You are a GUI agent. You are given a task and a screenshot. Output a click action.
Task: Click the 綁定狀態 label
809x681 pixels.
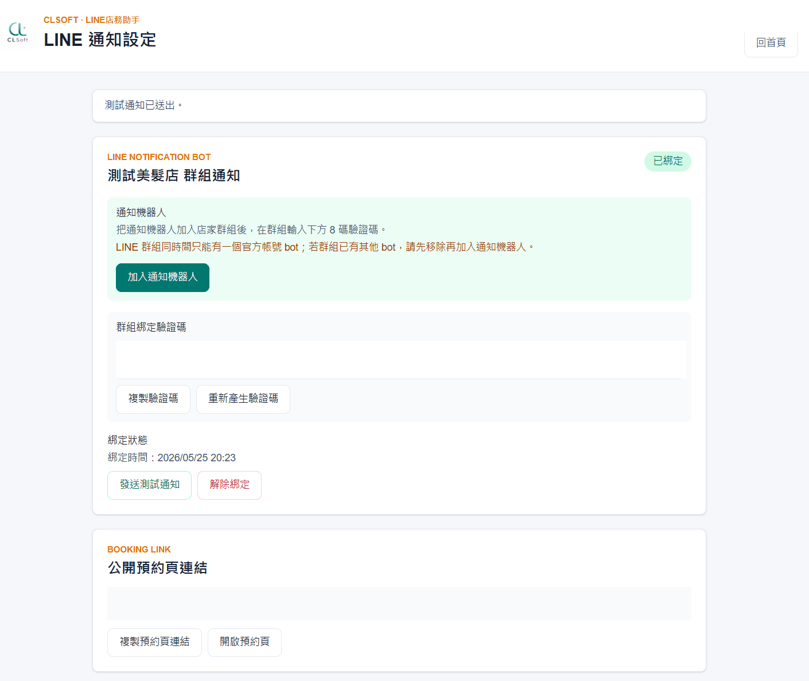pyautogui.click(x=127, y=440)
